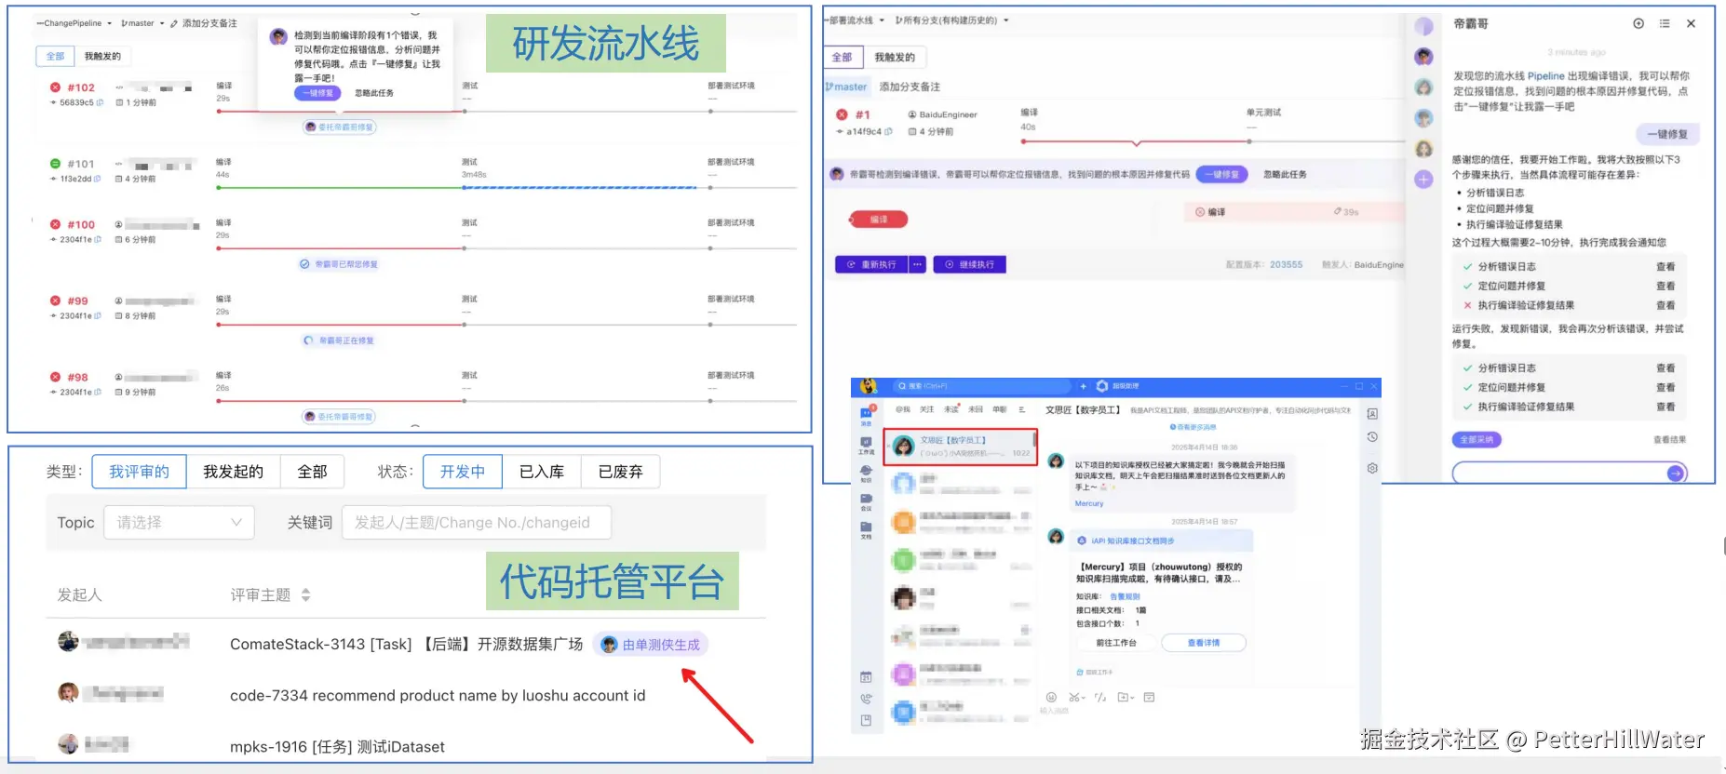Click the failed status icon of build #1
Viewport: 1726px width, 774px height.
pos(842,114)
